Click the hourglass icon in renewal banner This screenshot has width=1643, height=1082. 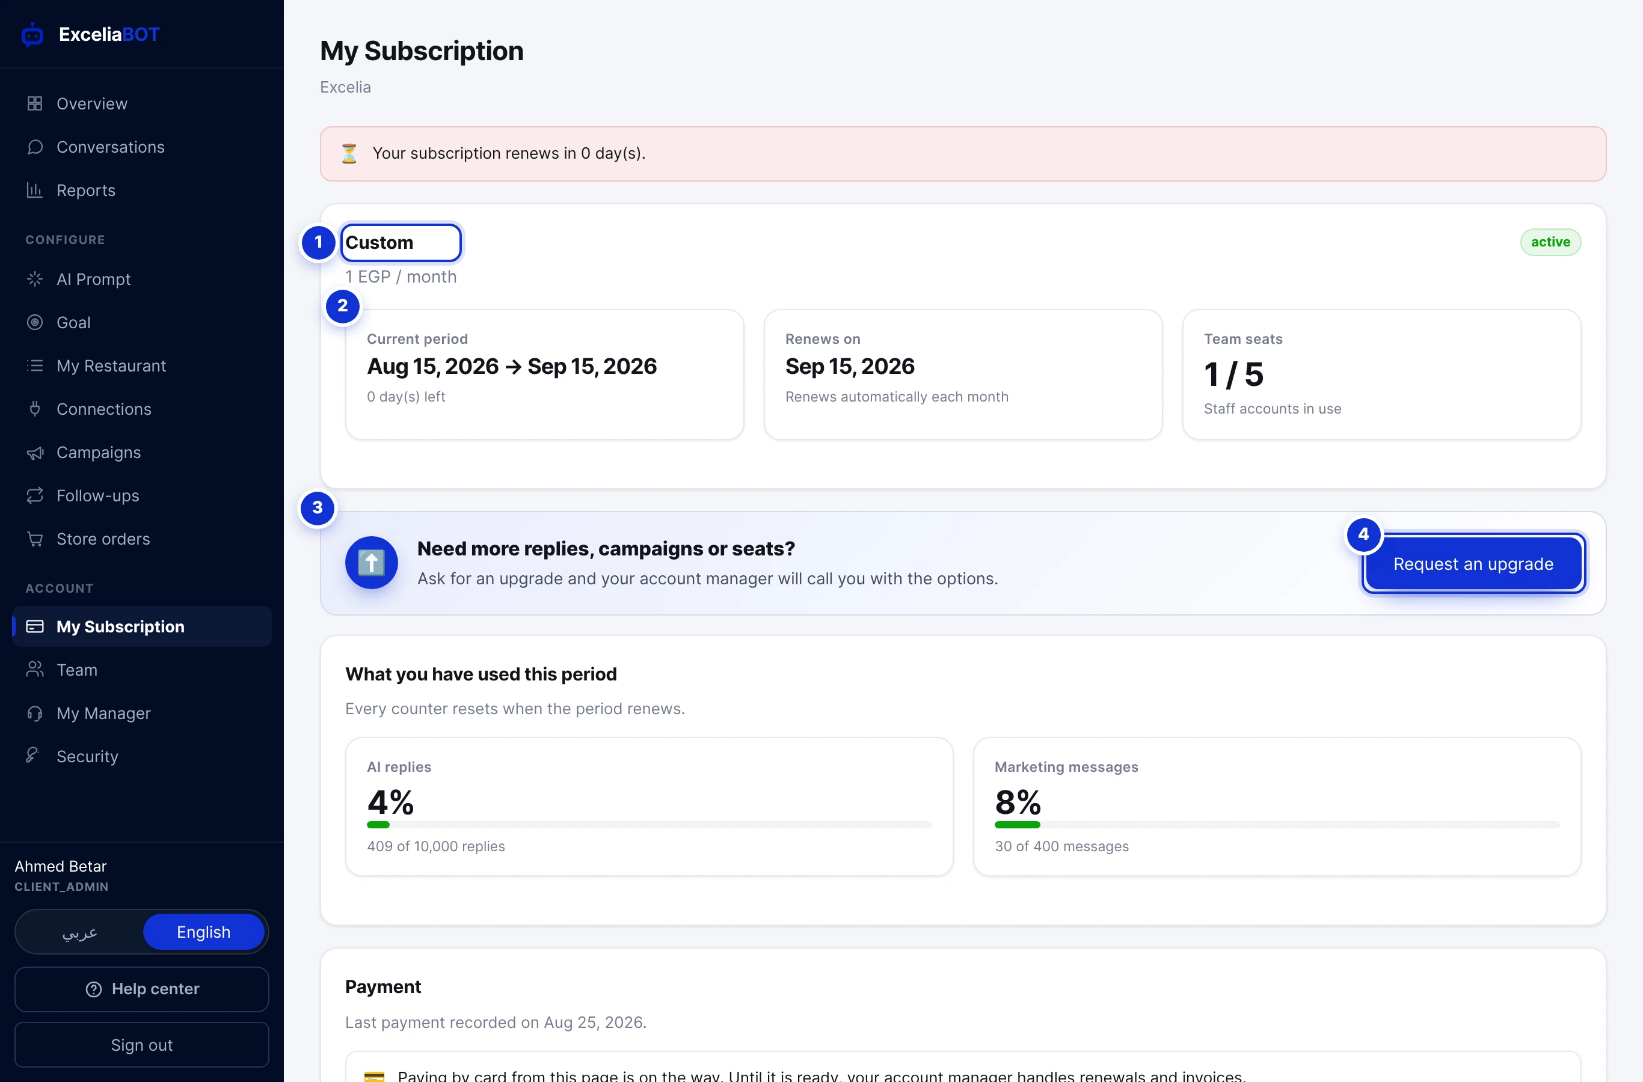349,153
